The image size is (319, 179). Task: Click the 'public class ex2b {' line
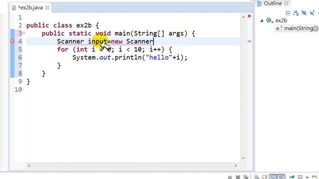62,25
